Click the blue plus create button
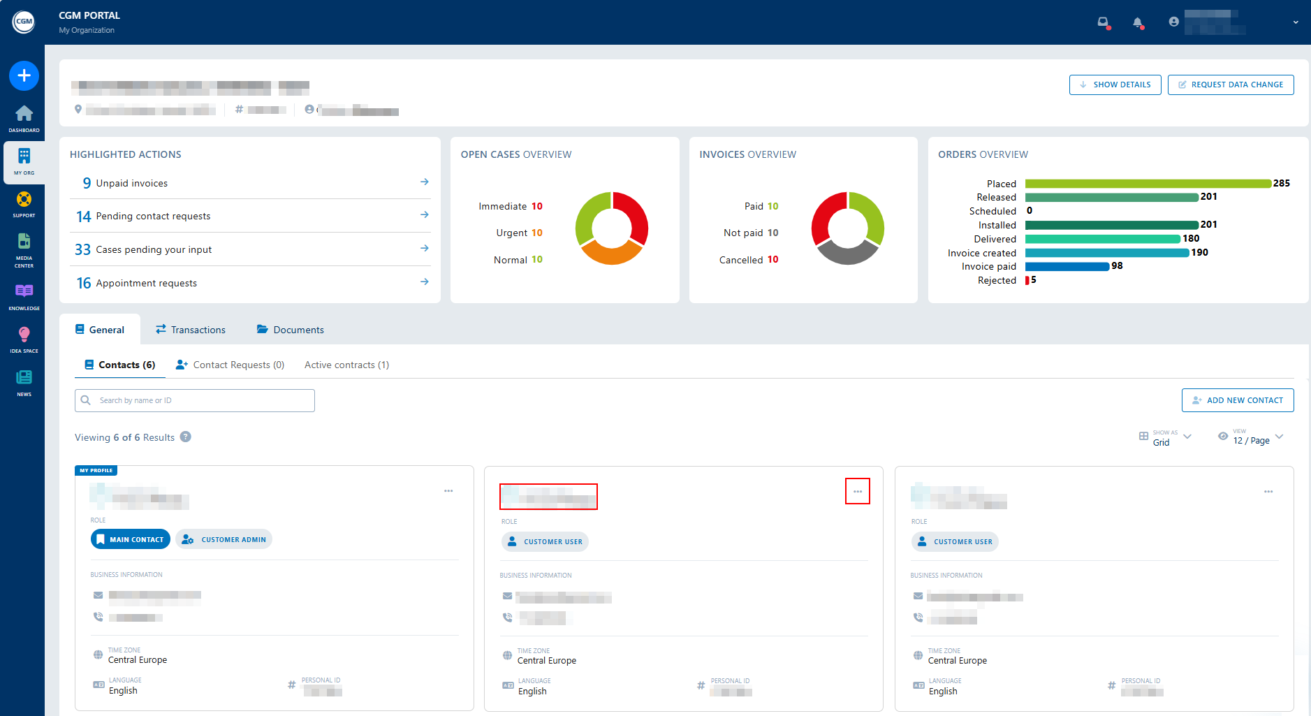Screen dimensions: 1311x716 coord(24,75)
